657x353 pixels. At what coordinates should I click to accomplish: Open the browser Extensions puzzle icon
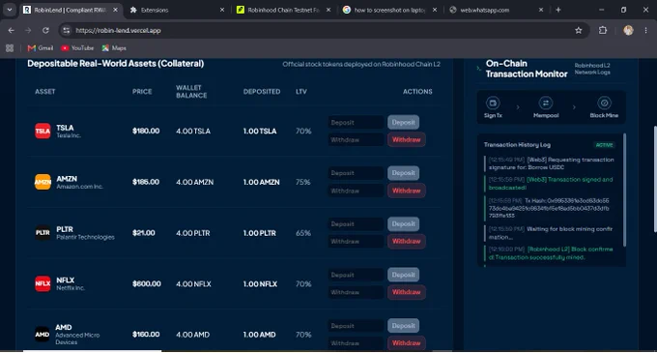[x=603, y=30]
